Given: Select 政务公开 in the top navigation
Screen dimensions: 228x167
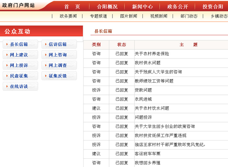Looking at the screenshot, I should [178, 7].
